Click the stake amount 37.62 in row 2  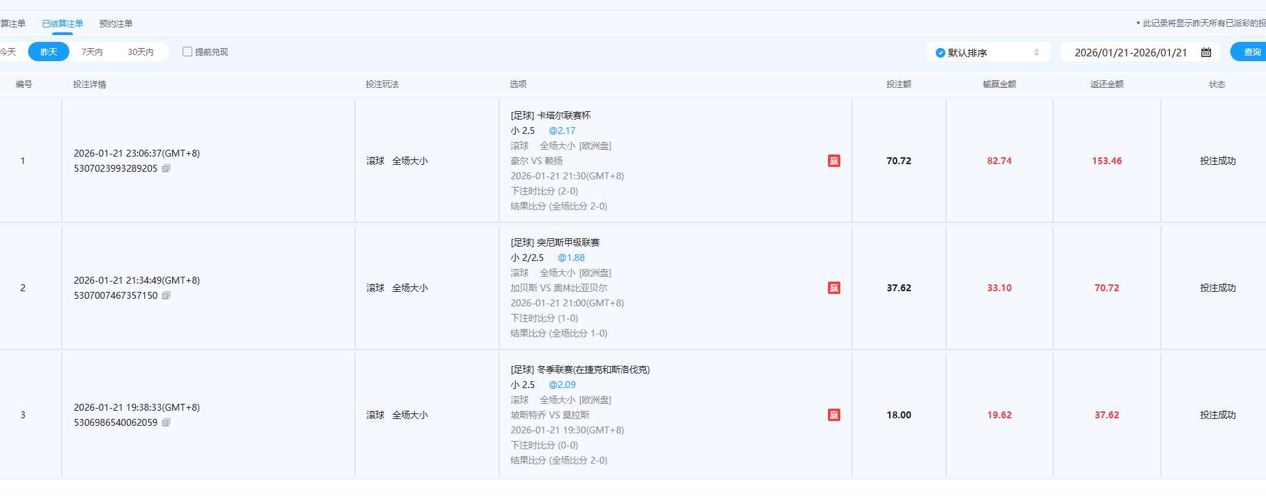click(899, 288)
